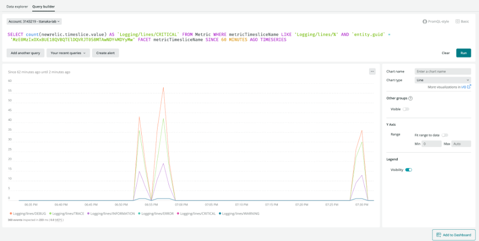This screenshot has height=241, width=479.
Task: Click the Logging/lines/DEBUG legend dot
Action: 10,213
